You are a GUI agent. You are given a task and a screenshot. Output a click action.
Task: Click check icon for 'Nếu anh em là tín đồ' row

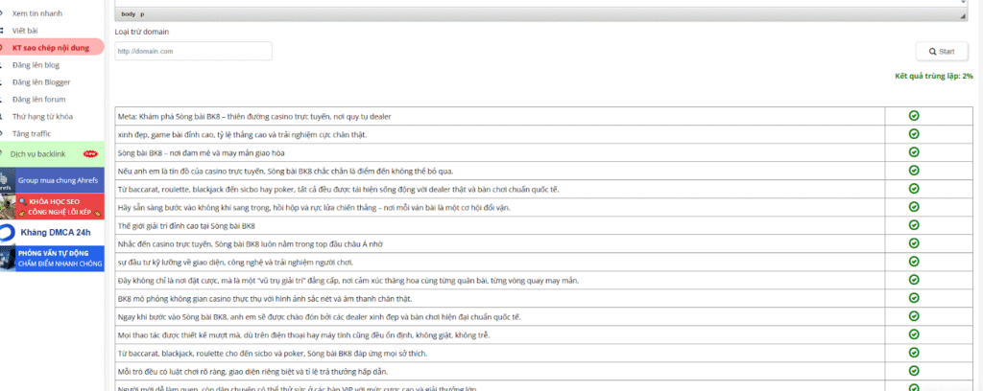(914, 171)
